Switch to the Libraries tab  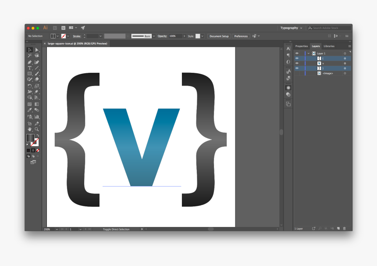329,46
